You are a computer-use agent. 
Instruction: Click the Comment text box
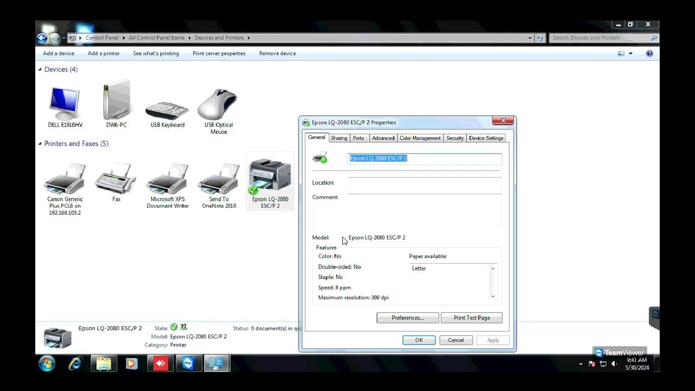coord(425,211)
